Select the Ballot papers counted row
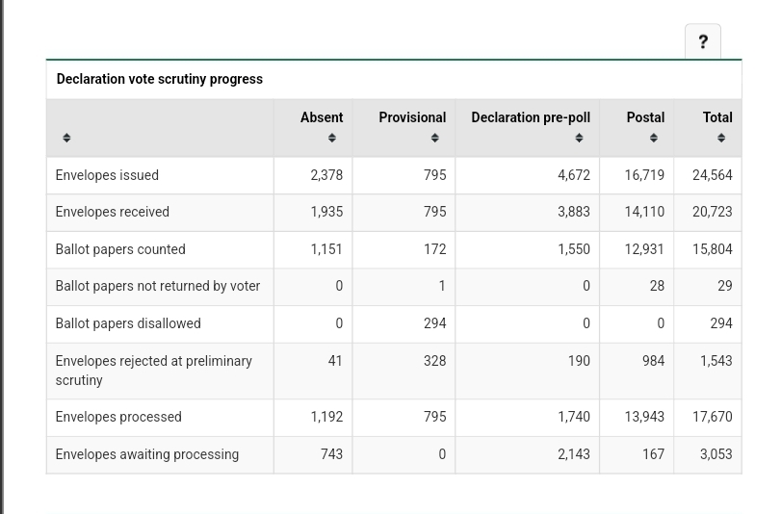This screenshot has width=781, height=514. coord(119,249)
